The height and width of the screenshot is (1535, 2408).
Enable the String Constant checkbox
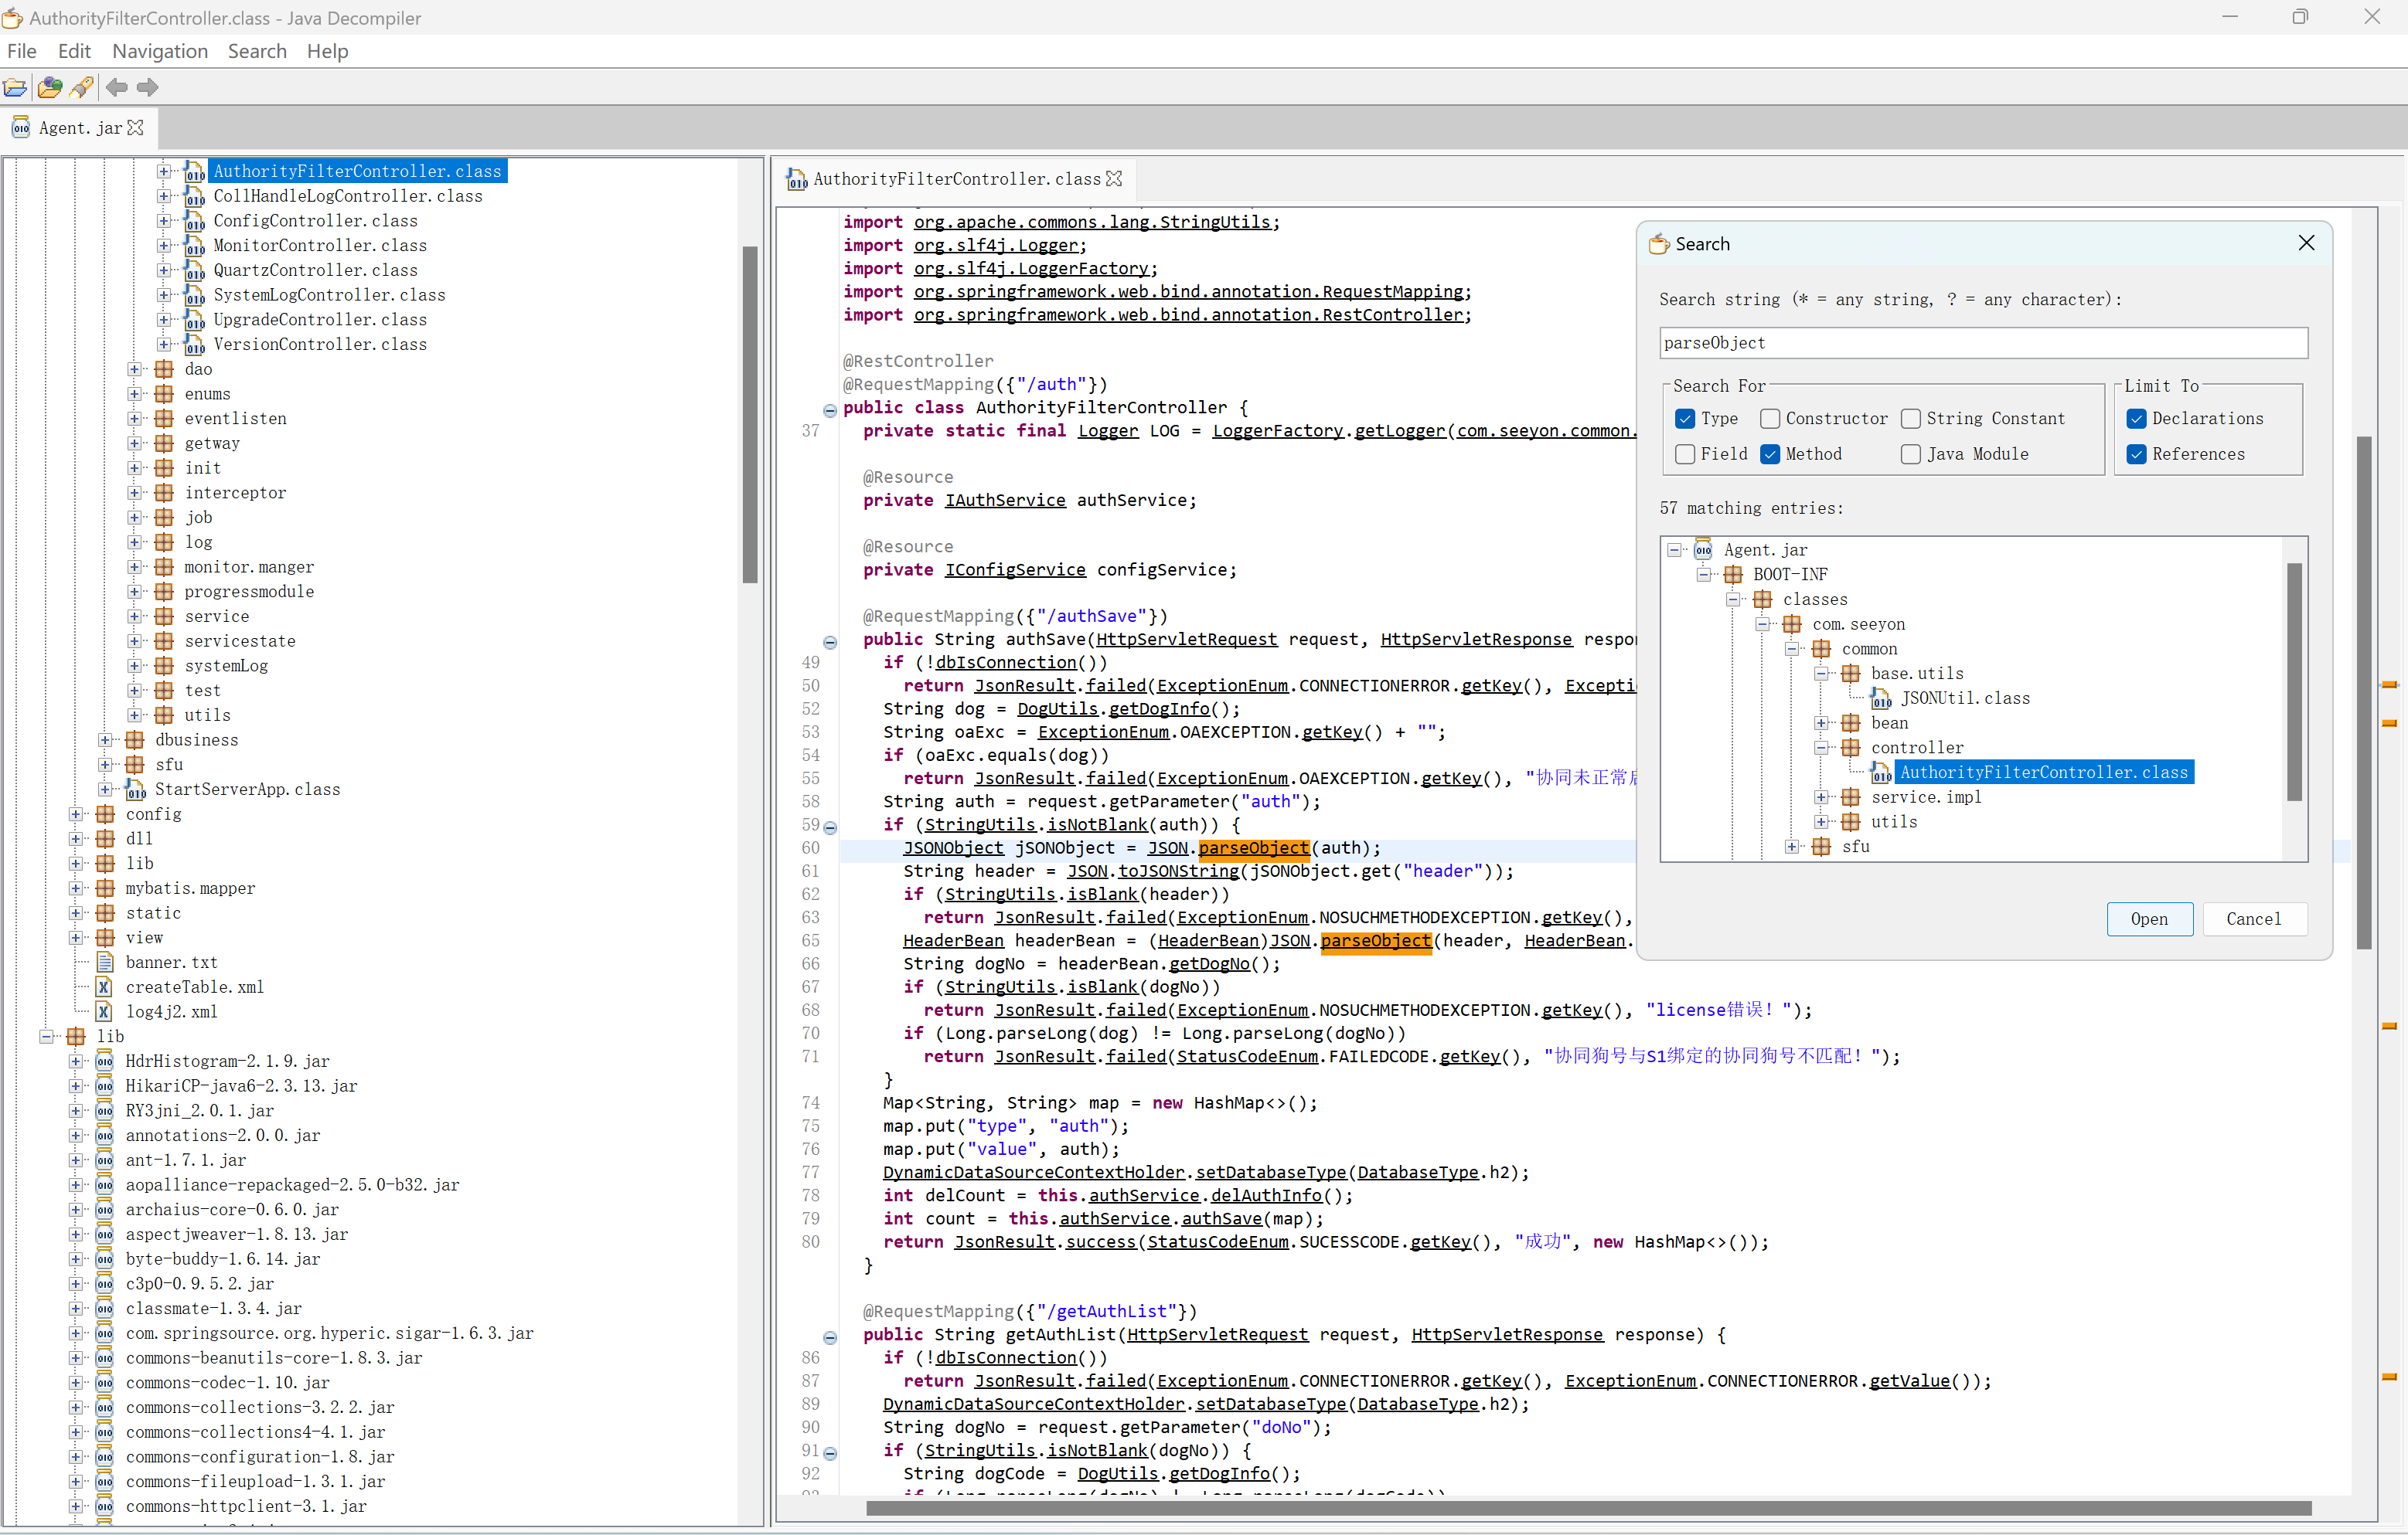[x=1911, y=419]
